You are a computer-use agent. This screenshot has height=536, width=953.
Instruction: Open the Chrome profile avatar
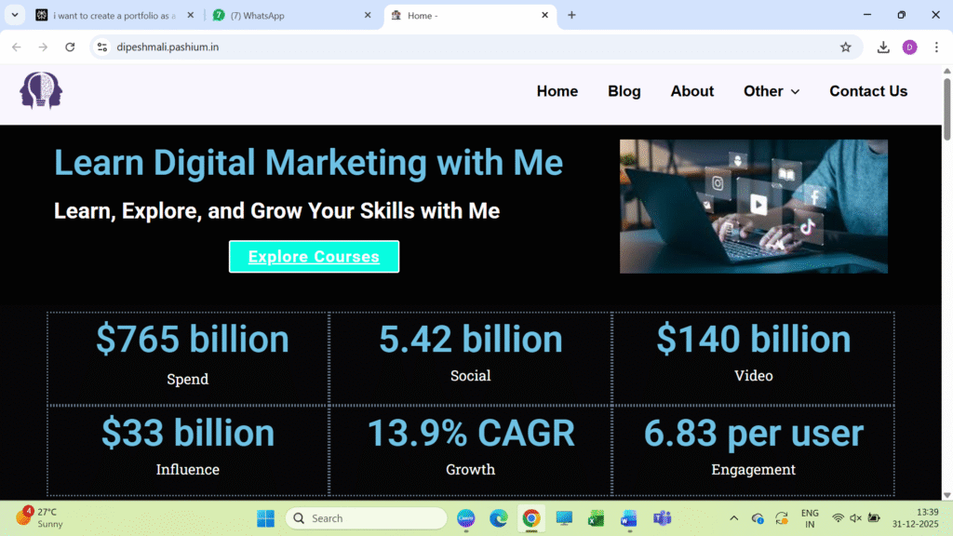click(909, 47)
